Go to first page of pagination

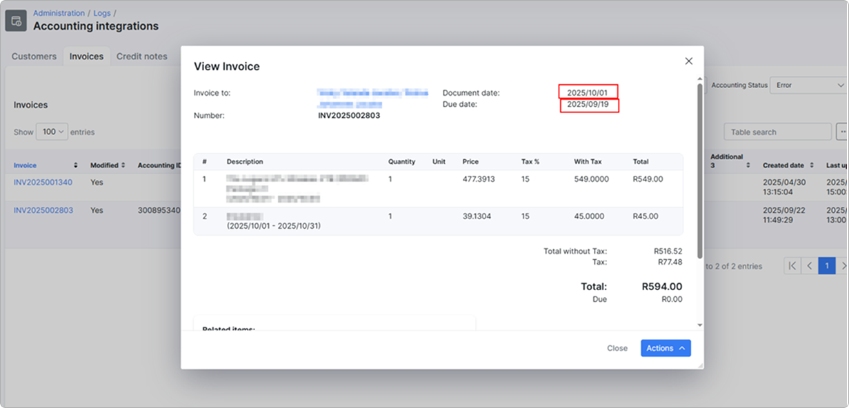792,266
